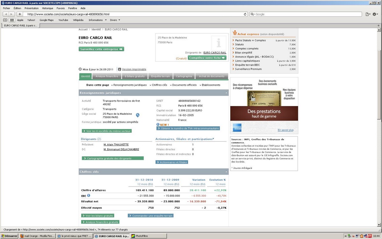Click Commander une enquête terrain button
The width and height of the screenshot is (382, 239).
click(151, 216)
